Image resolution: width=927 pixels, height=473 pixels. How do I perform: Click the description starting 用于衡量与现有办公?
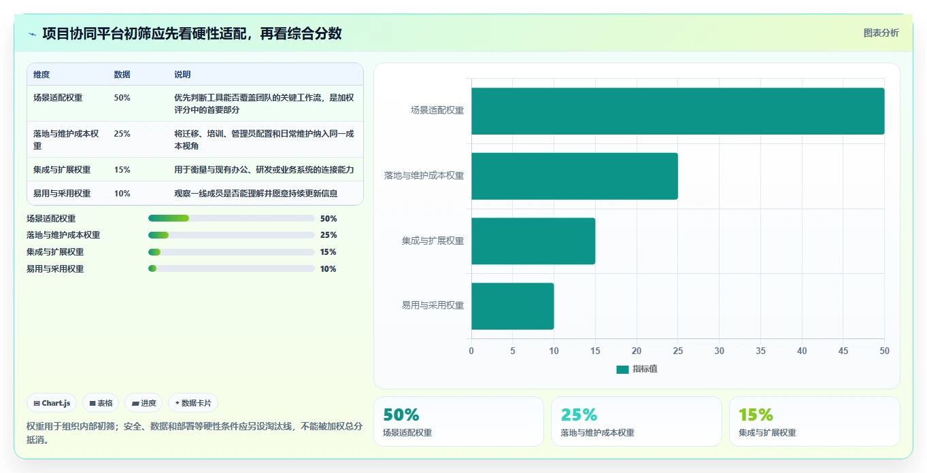pos(264,170)
